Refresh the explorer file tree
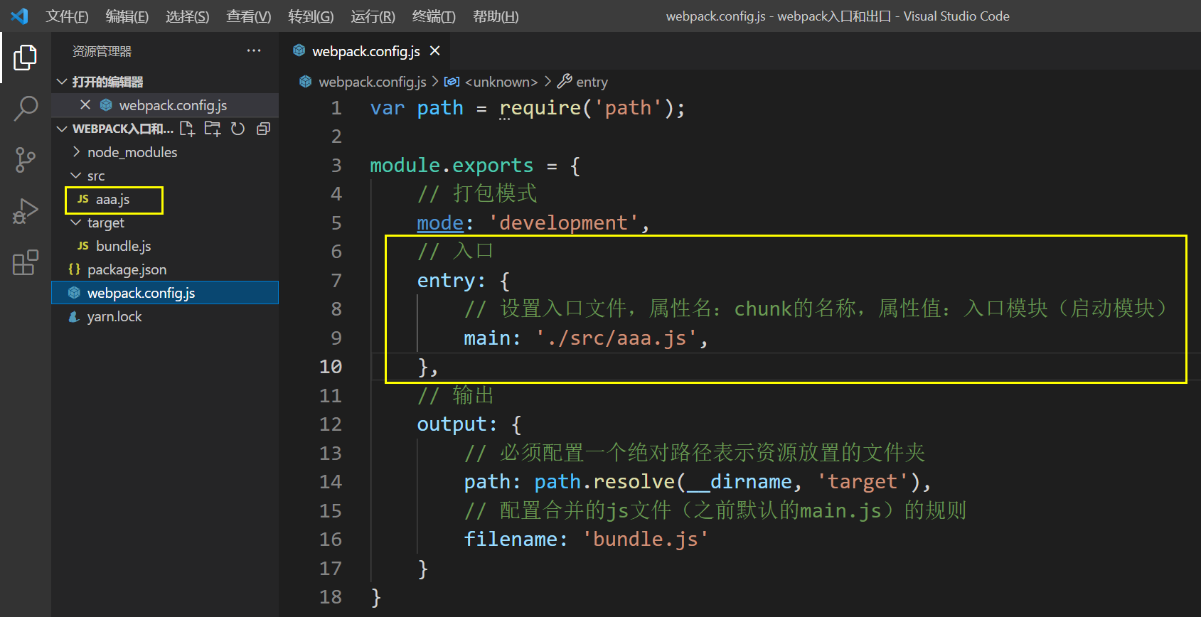This screenshot has width=1201, height=617. (x=238, y=129)
